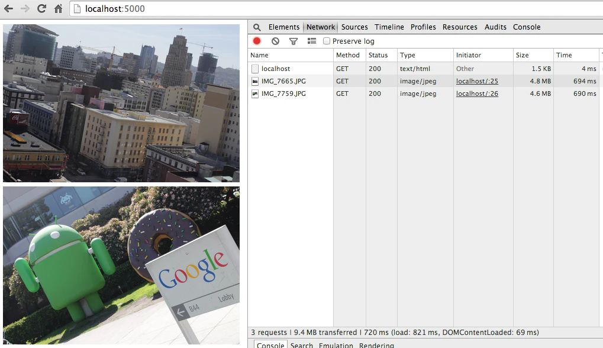Enable the Preserve log checkbox
Screen dimensions: 603x348
pyautogui.click(x=327, y=41)
